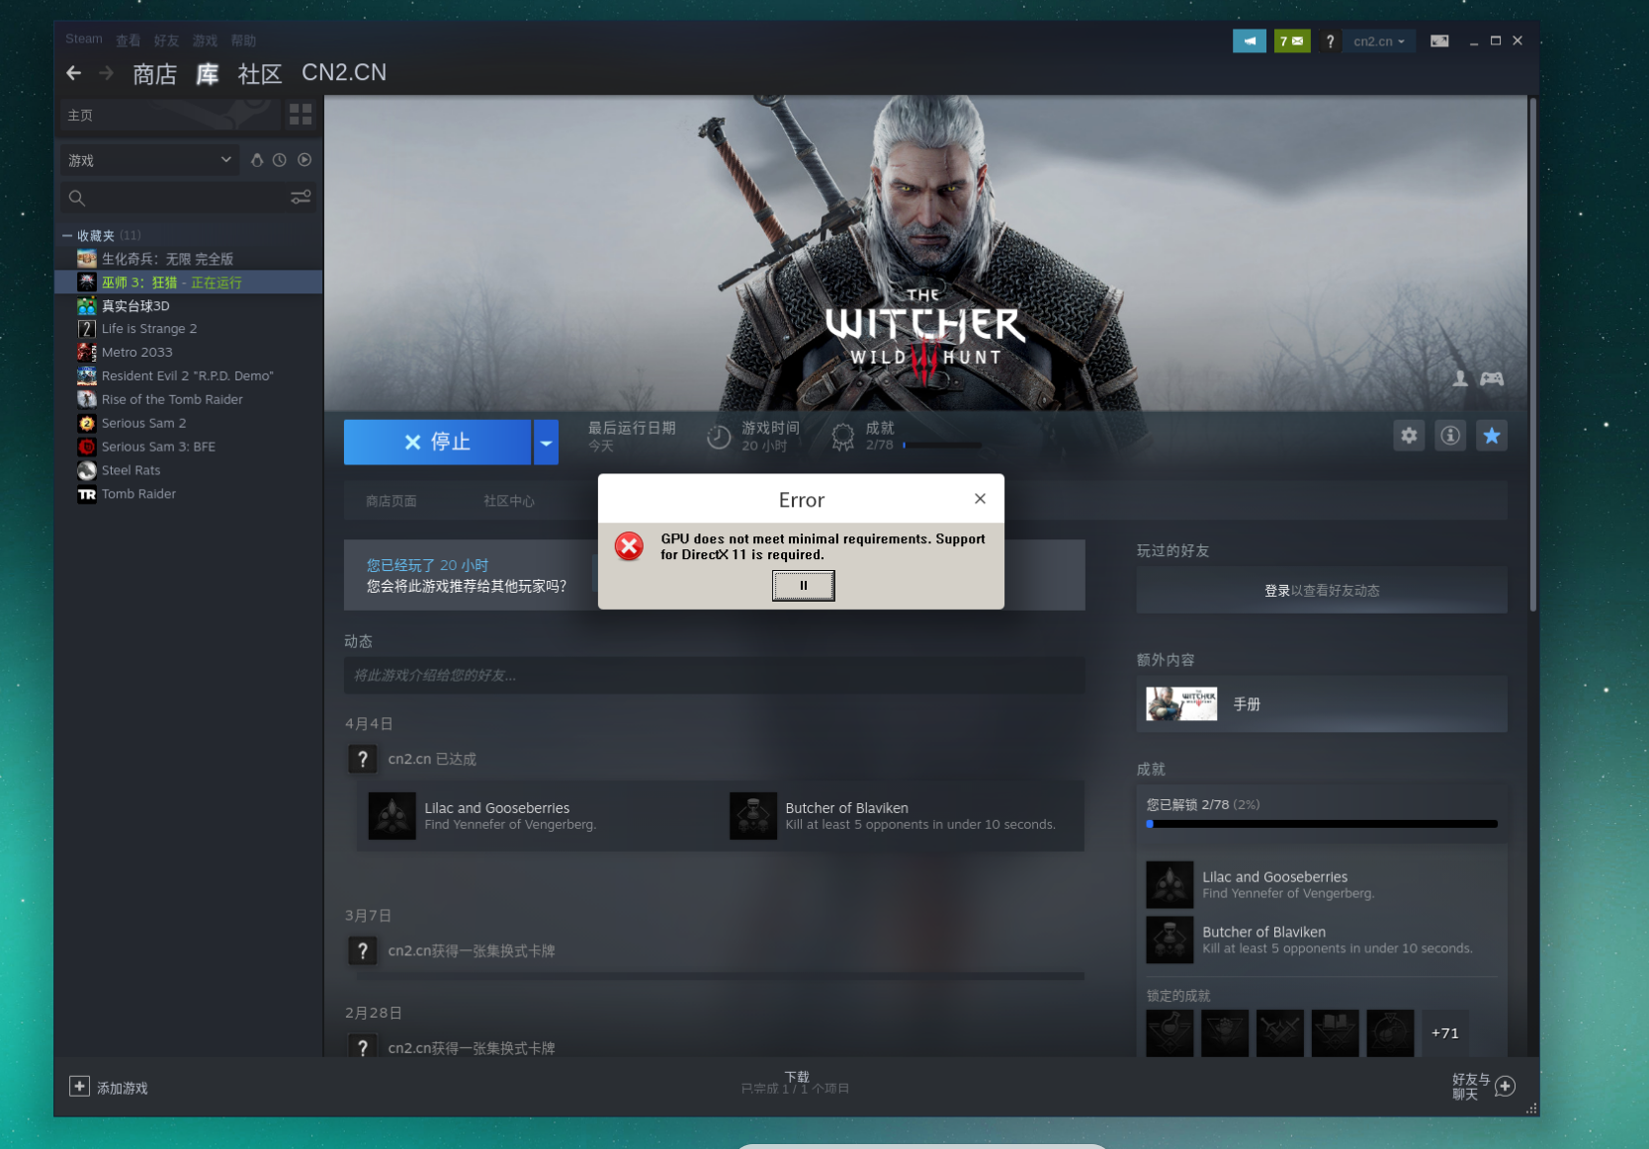The image size is (1649, 1149).
Task: Close the Error dialog with X
Action: pos(980,499)
